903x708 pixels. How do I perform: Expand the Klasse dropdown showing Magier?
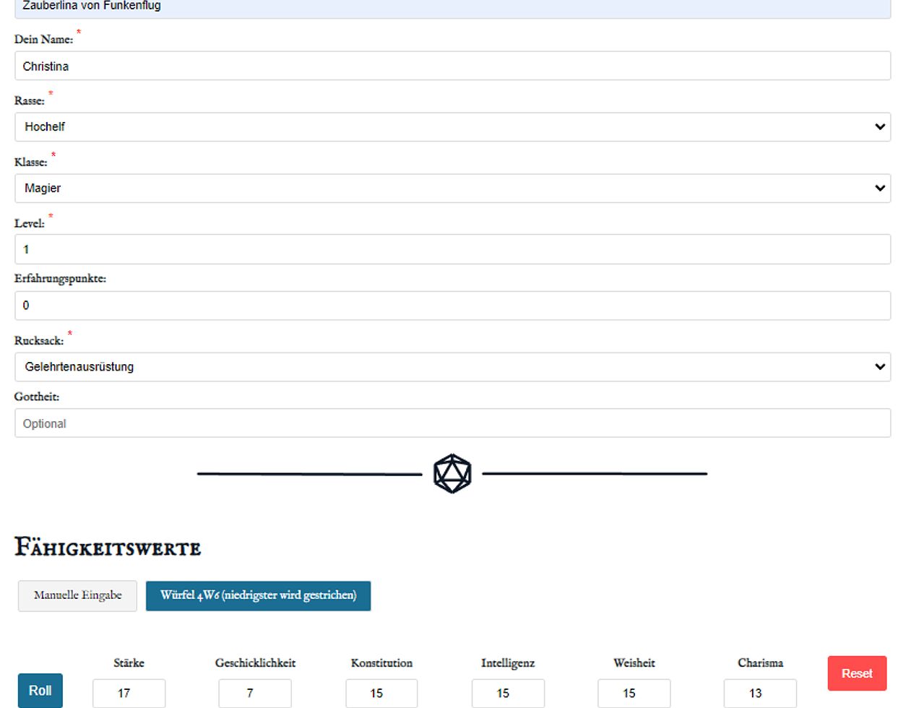[x=452, y=189]
